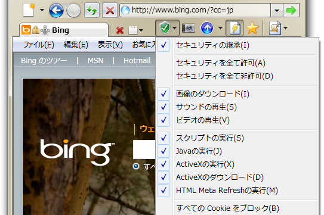The height and width of the screenshot is (215, 324).
Task: Click the green shield security icon
Action: (x=165, y=27)
